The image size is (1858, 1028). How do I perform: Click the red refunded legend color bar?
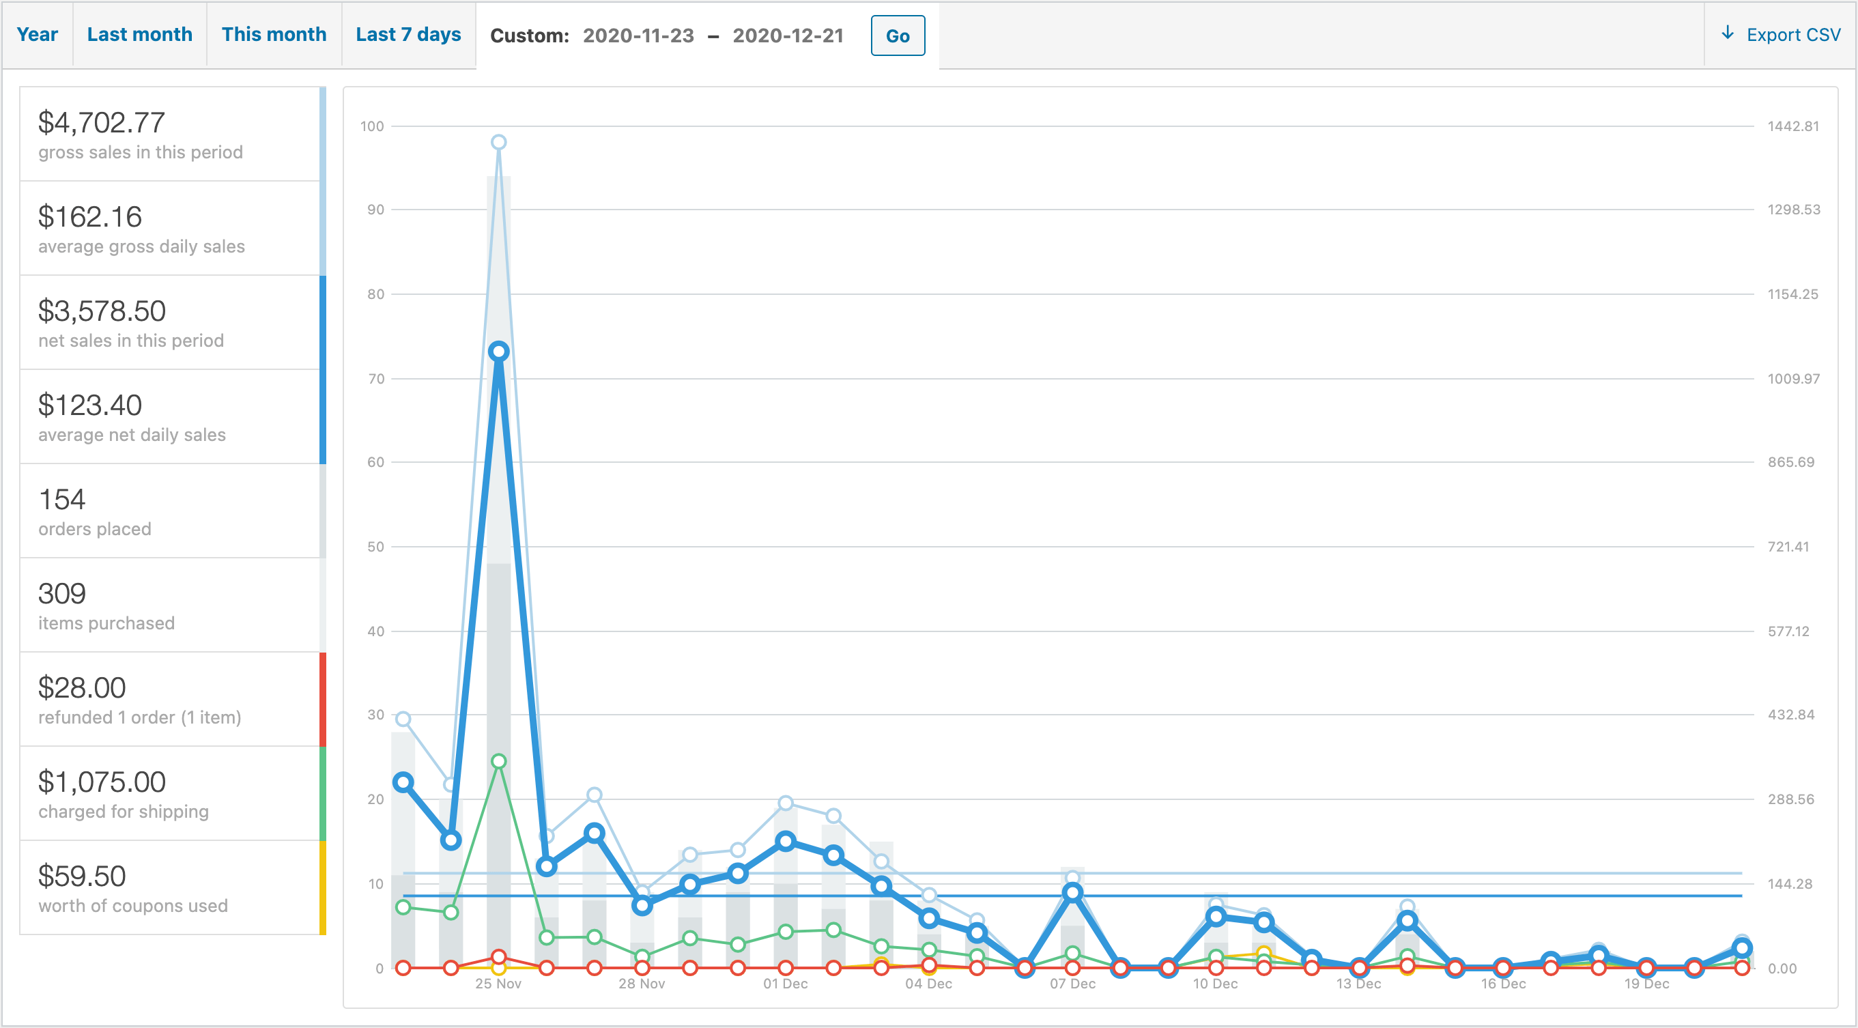(x=322, y=699)
